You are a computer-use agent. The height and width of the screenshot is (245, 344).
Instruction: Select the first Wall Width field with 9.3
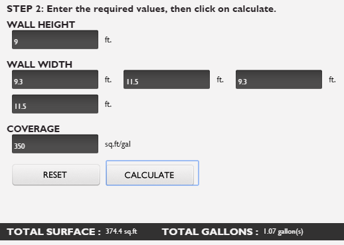pyautogui.click(x=55, y=80)
